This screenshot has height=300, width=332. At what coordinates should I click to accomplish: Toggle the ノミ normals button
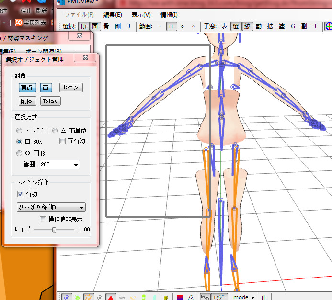point(191,297)
